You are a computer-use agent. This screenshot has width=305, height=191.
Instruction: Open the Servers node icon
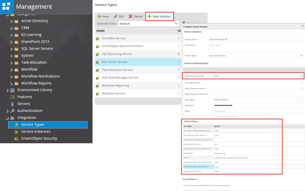click(x=12, y=104)
